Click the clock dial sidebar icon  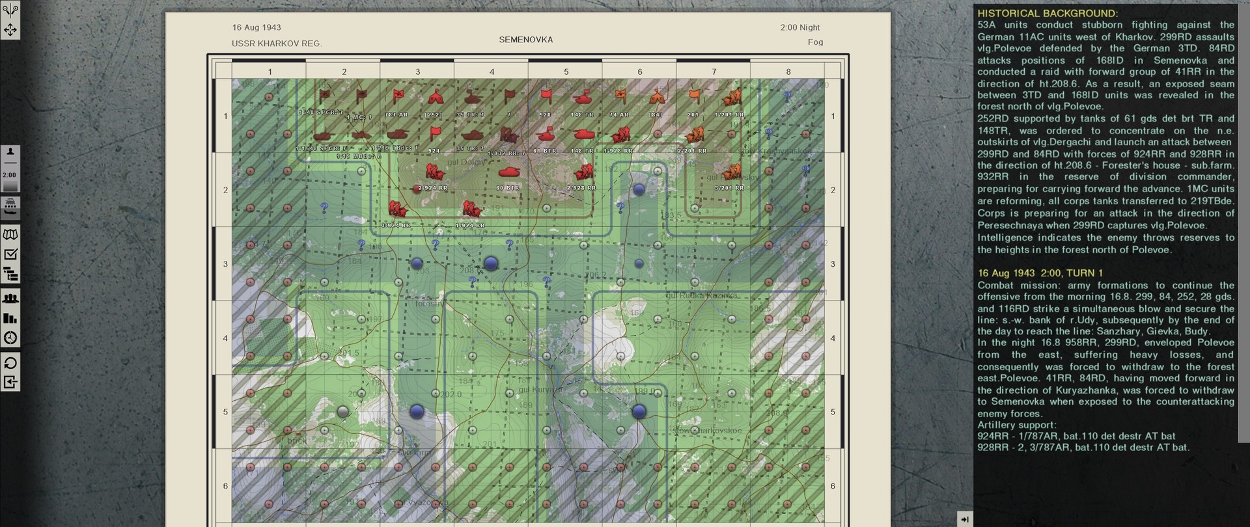click(x=10, y=338)
